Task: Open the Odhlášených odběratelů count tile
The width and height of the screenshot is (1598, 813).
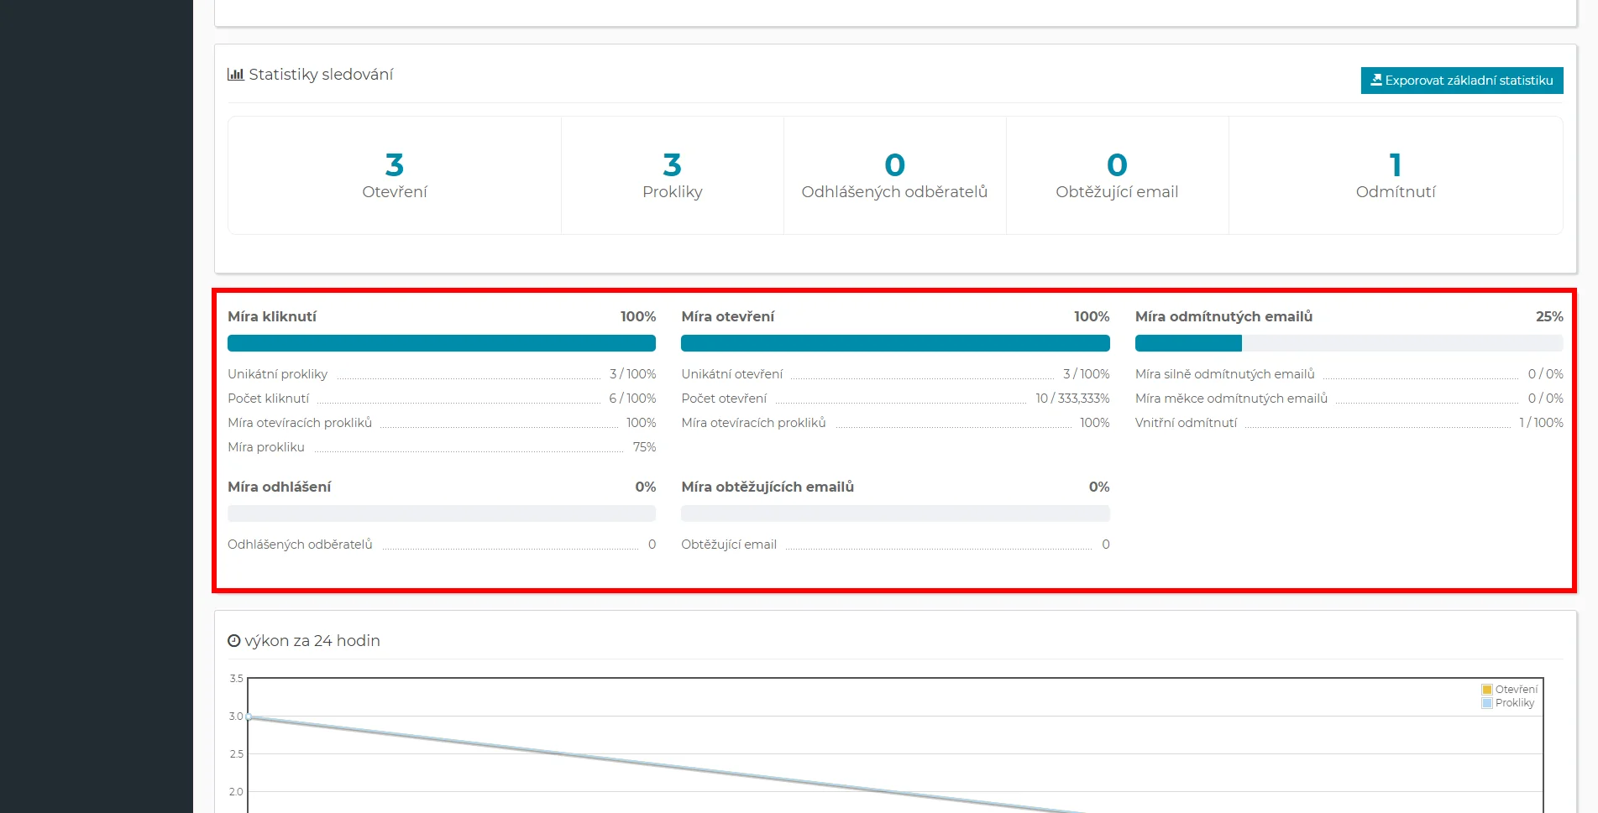Action: [x=894, y=175]
